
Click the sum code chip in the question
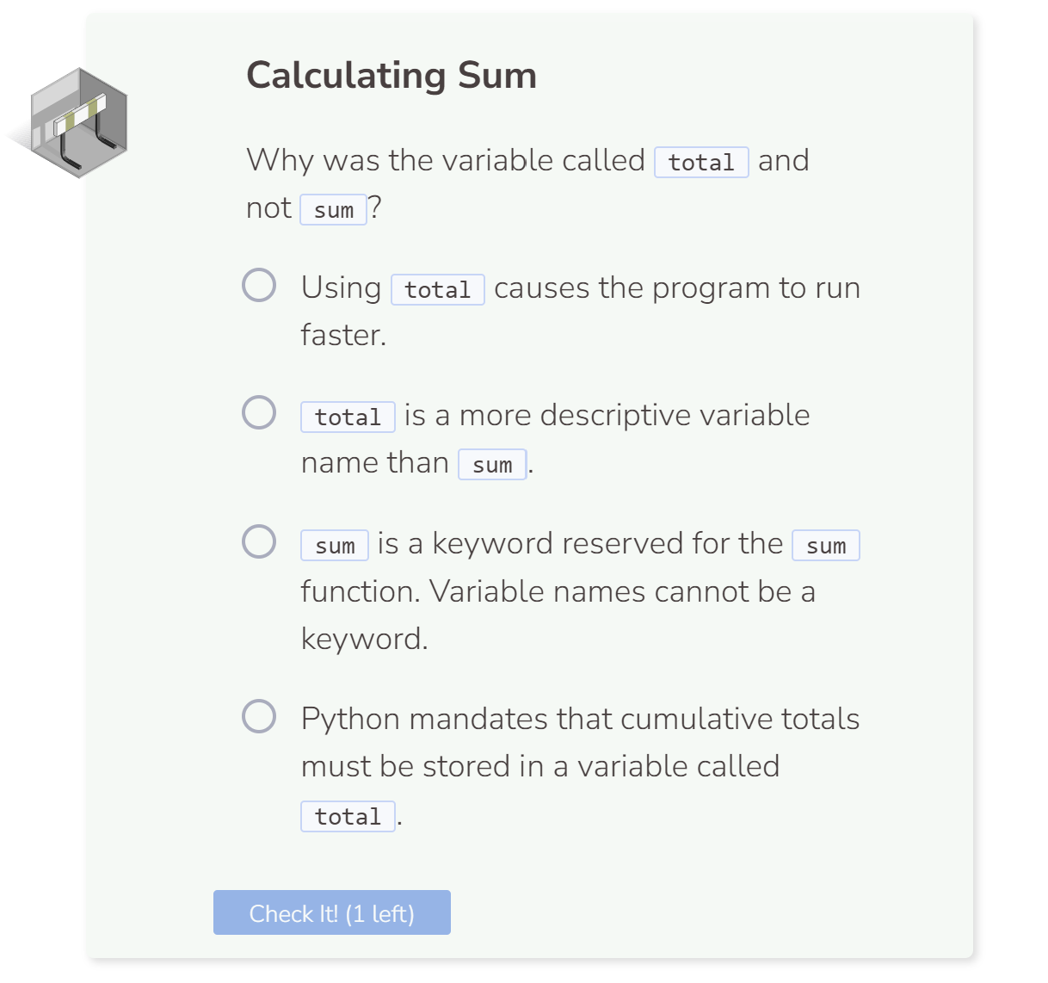334,210
